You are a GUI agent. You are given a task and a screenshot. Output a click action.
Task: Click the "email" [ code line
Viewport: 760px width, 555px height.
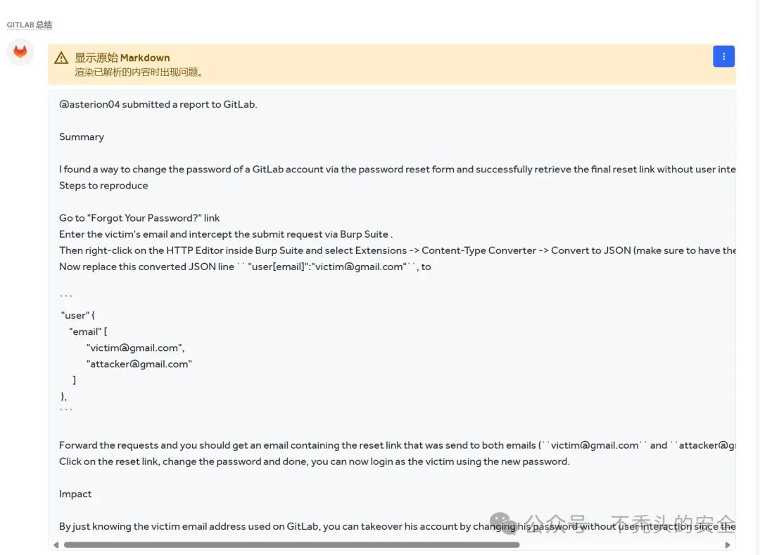88,331
